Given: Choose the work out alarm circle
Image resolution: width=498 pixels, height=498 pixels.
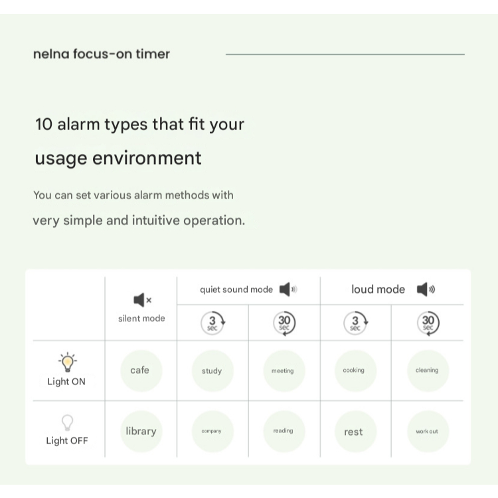Looking at the screenshot, I should click(x=427, y=432).
